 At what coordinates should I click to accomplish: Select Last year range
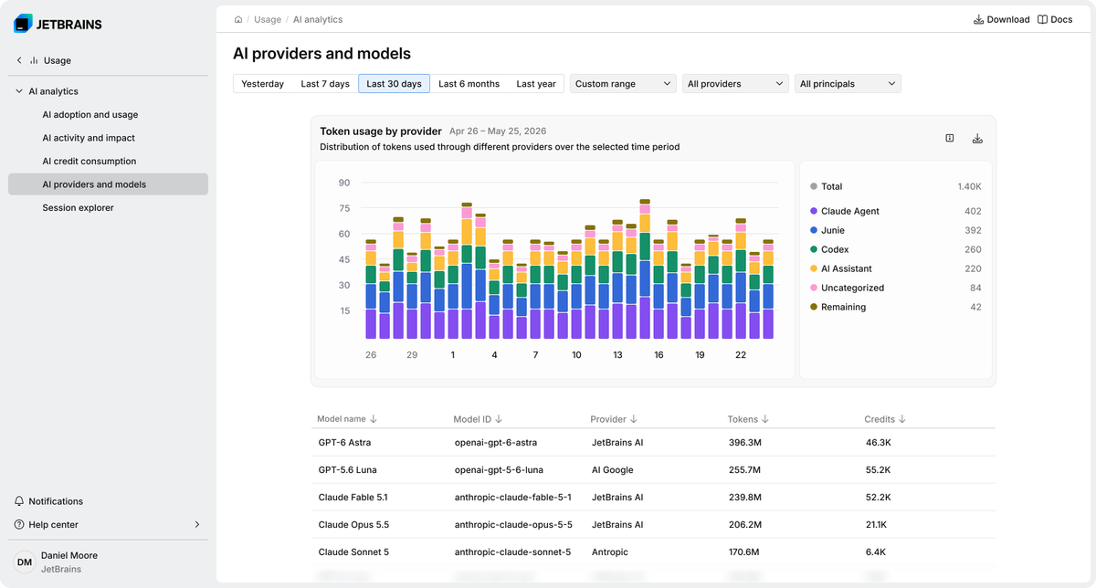pos(536,84)
